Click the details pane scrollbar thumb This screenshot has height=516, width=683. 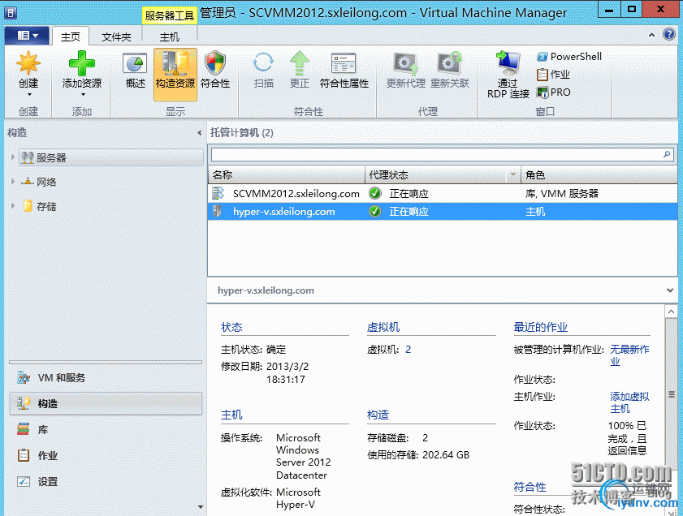click(672, 393)
